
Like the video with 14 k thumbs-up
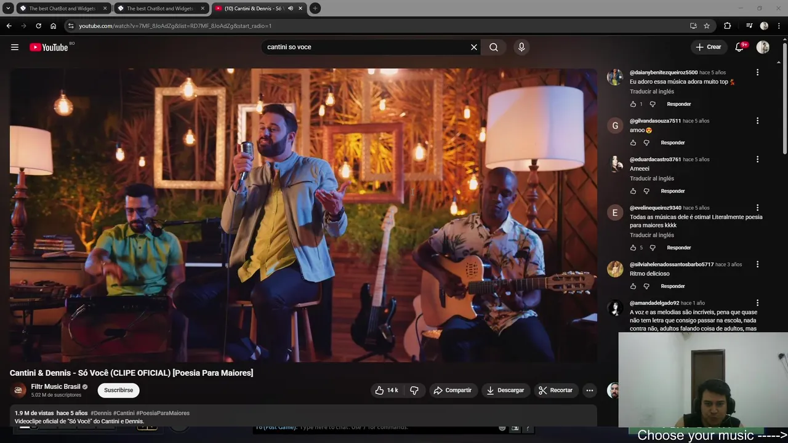[x=387, y=390]
